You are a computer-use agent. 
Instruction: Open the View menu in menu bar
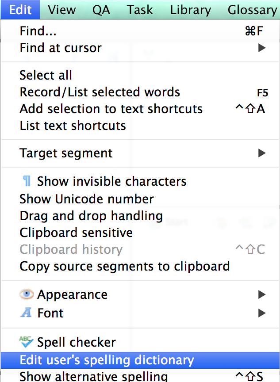click(63, 10)
